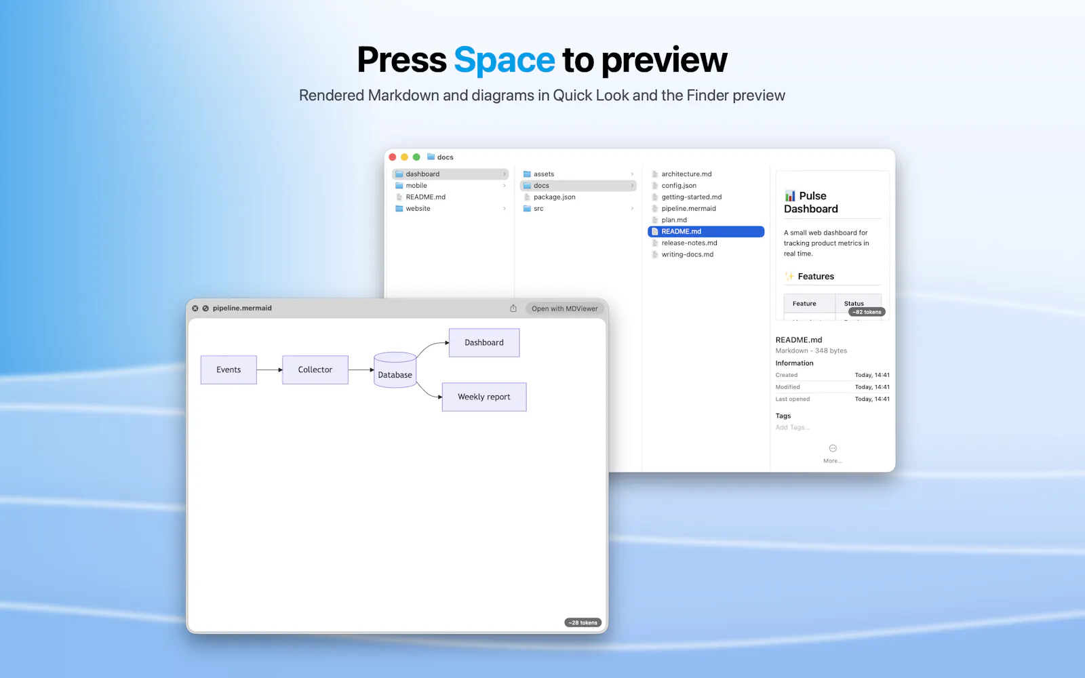Select README.md in first Finder column
The image size is (1085, 678).
pyautogui.click(x=450, y=197)
